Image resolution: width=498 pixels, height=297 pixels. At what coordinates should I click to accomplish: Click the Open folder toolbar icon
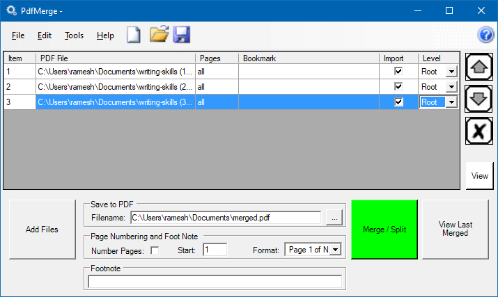[x=159, y=34]
